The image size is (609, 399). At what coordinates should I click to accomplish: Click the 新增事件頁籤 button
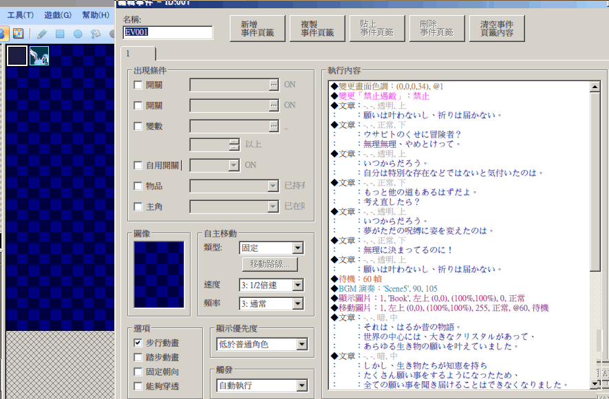(x=257, y=28)
